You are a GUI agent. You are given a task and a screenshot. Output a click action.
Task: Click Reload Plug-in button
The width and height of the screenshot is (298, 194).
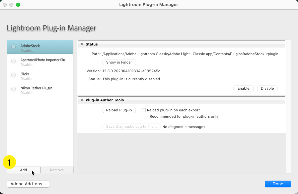click(119, 110)
